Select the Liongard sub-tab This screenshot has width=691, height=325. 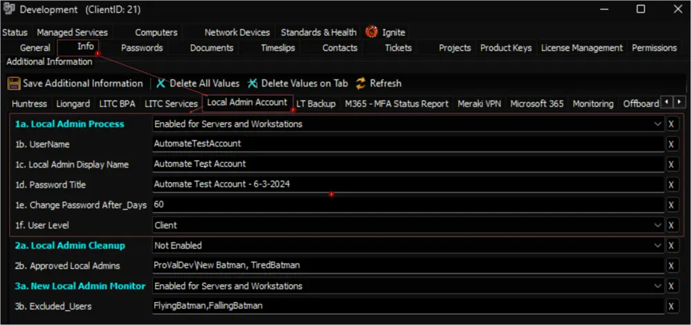73,104
